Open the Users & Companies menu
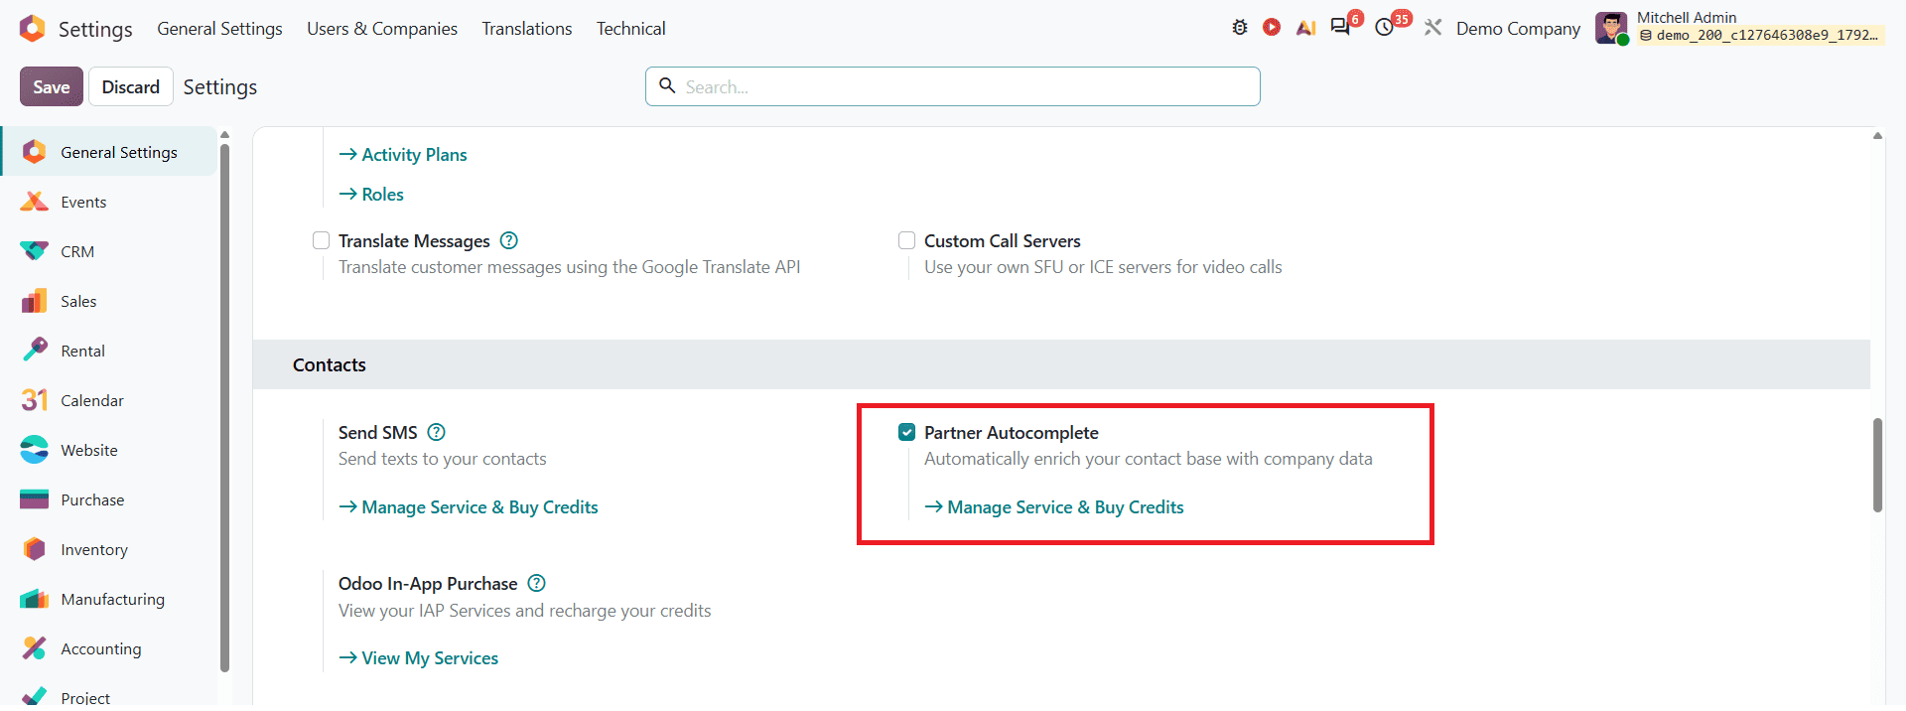 pos(382,29)
